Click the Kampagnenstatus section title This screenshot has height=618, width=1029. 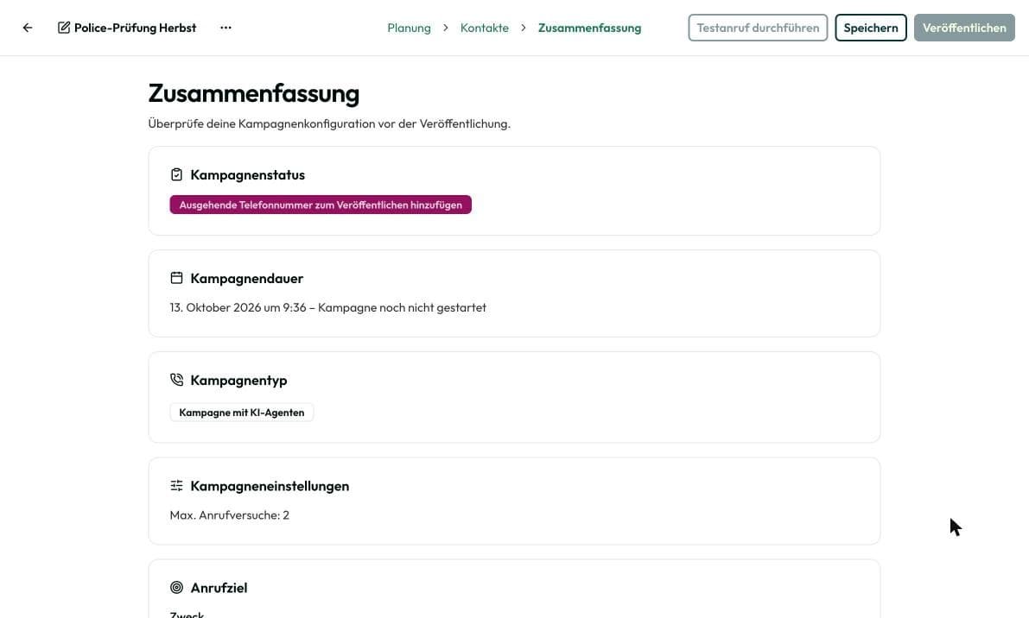(x=247, y=174)
